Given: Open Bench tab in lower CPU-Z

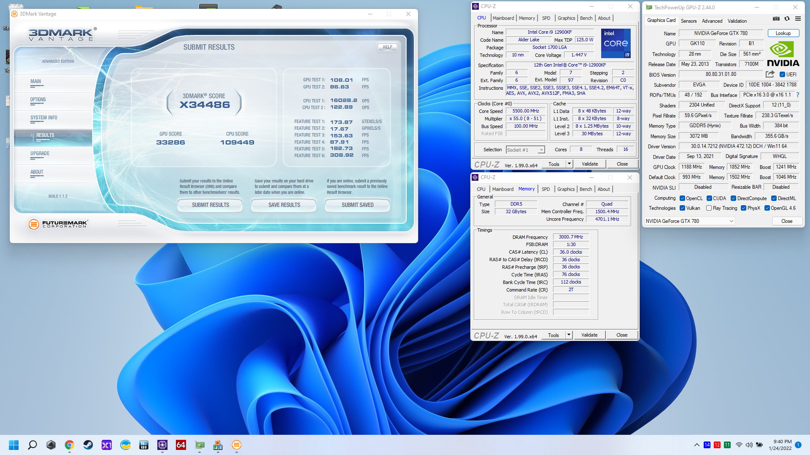Looking at the screenshot, I should (586, 189).
